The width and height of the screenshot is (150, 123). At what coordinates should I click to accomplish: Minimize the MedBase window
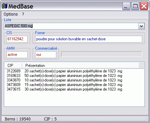126,6
